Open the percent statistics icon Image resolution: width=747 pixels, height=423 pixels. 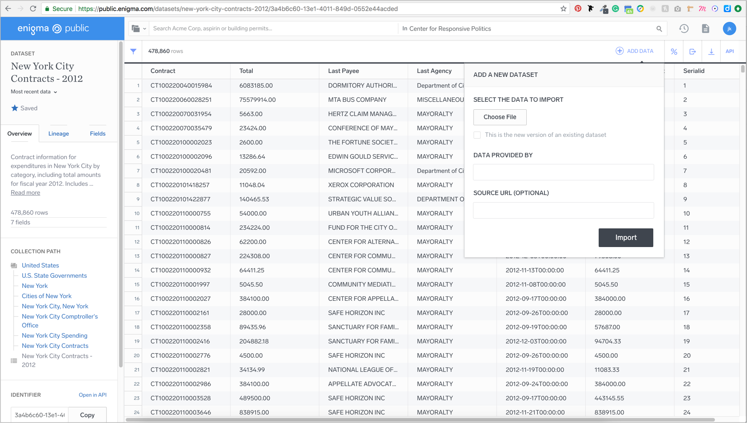(x=674, y=52)
